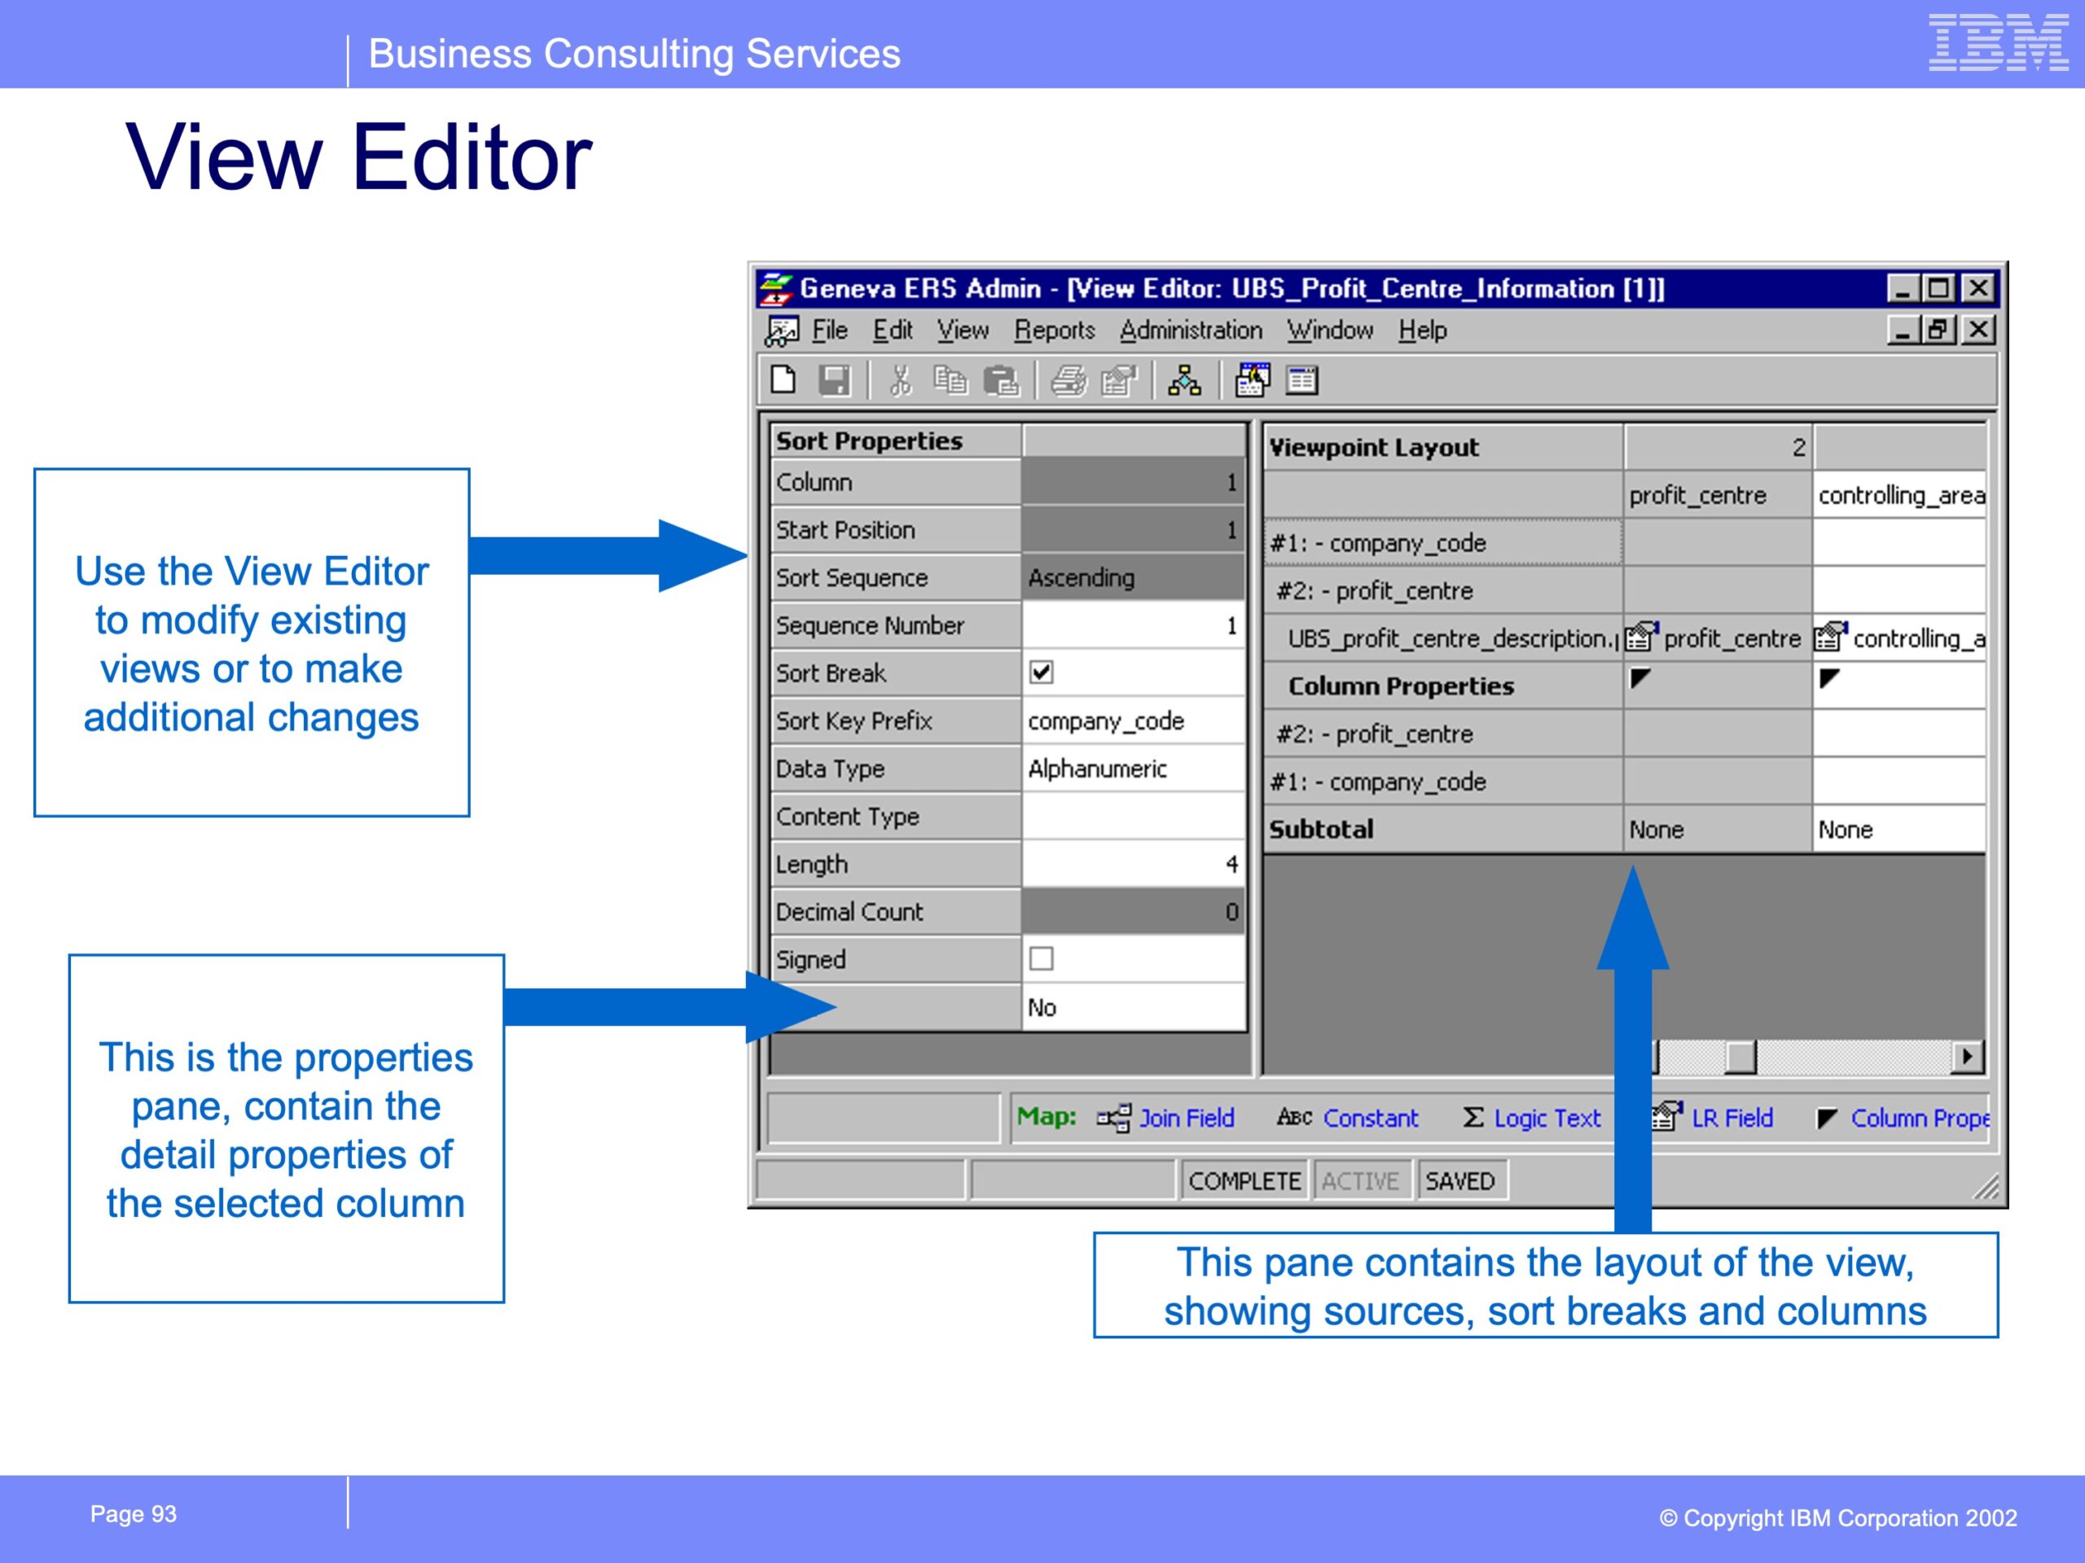Click the horizontal scrollbar right arrow
This screenshot has height=1563, width=2085.
(1967, 1057)
